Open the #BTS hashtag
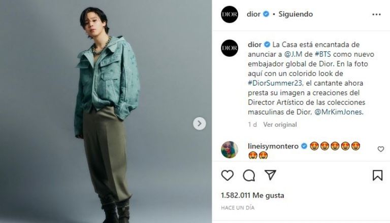This screenshot has height=223, width=390. 323,54
